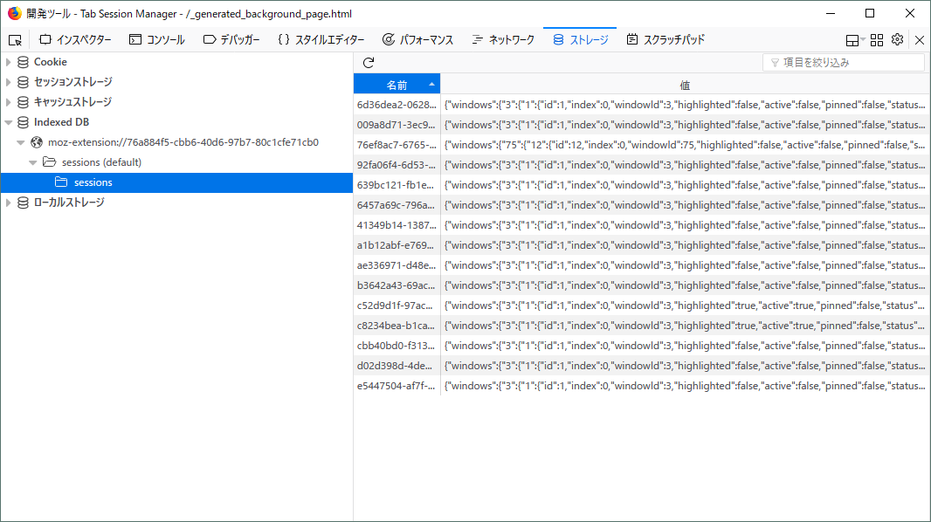Focus the 項目を絞り込み filter field
This screenshot has width=931, height=522.
(843, 62)
